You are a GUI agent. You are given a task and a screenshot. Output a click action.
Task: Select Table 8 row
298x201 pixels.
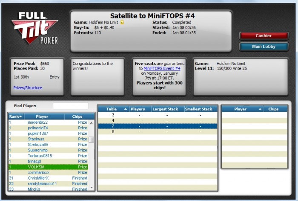point(158,131)
